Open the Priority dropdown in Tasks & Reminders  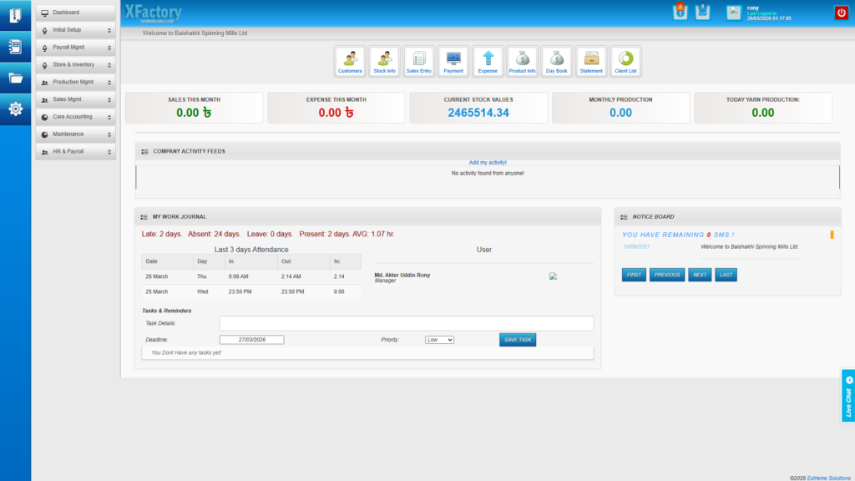pos(438,339)
